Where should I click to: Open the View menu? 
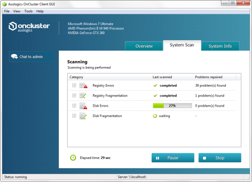click(17, 11)
